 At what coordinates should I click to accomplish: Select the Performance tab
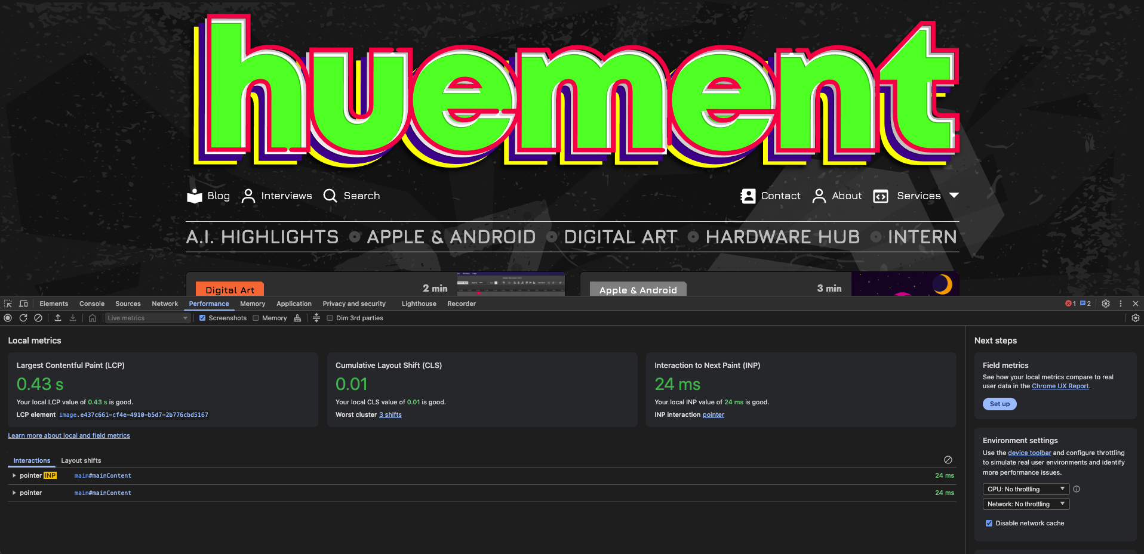(x=209, y=304)
